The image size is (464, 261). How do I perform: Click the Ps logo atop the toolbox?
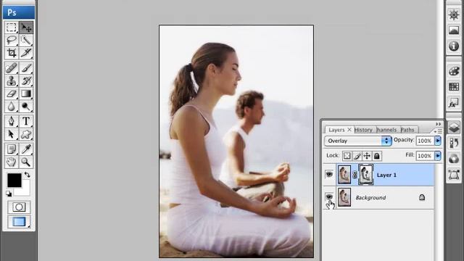pos(19,12)
